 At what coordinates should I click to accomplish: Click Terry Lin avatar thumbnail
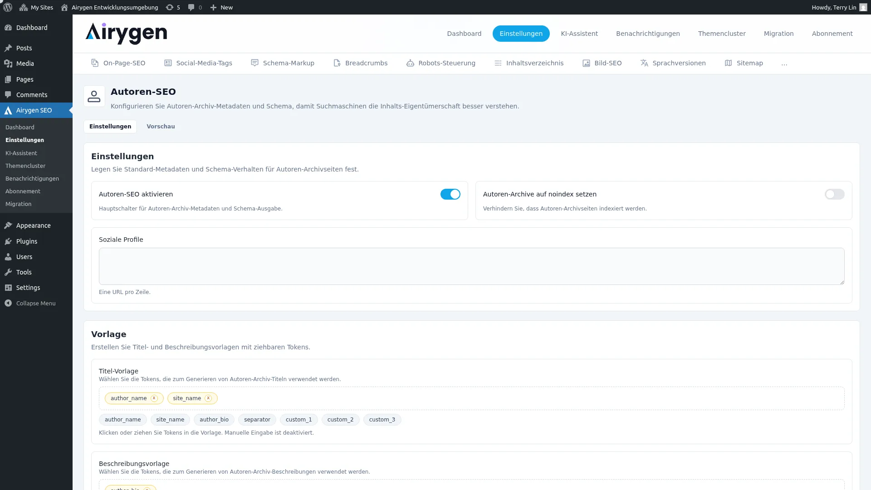863,7
